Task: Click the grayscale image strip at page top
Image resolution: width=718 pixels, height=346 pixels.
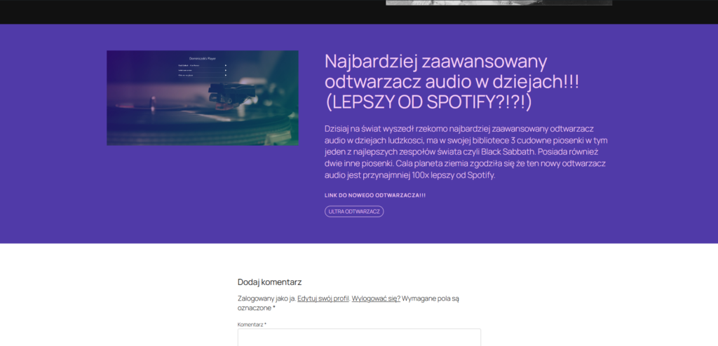Action: 499,2
